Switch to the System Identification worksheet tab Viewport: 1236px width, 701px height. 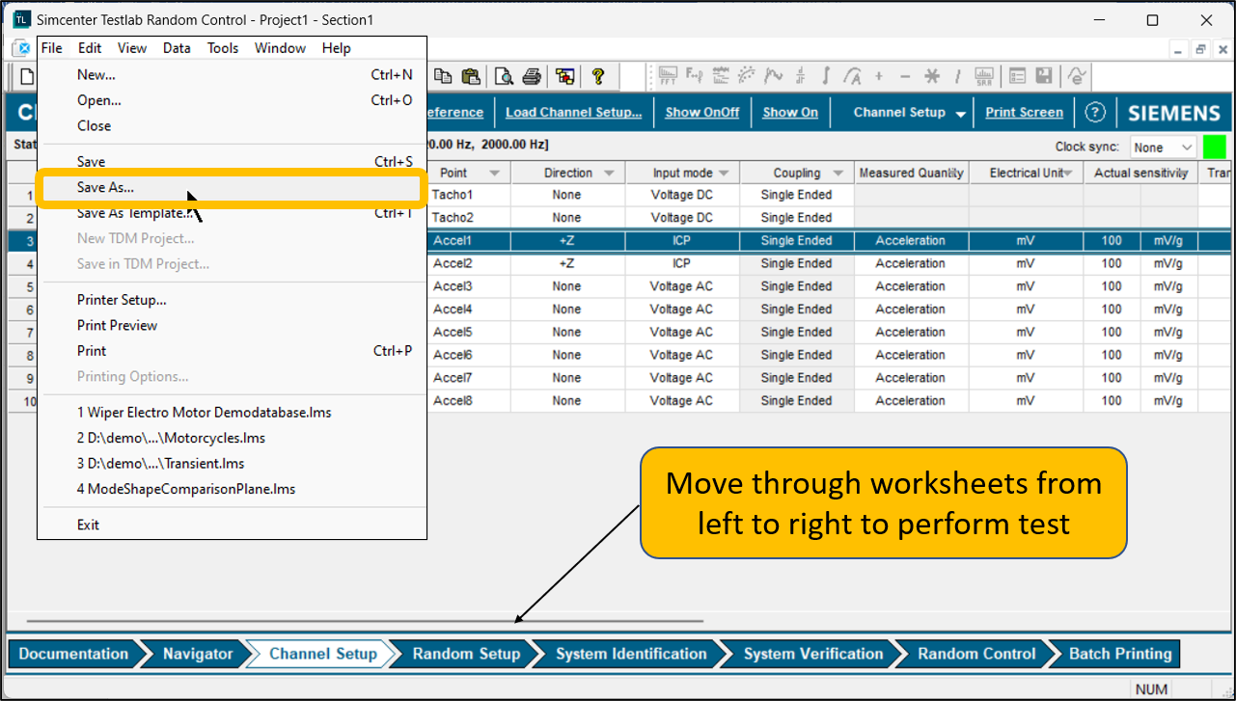click(631, 654)
